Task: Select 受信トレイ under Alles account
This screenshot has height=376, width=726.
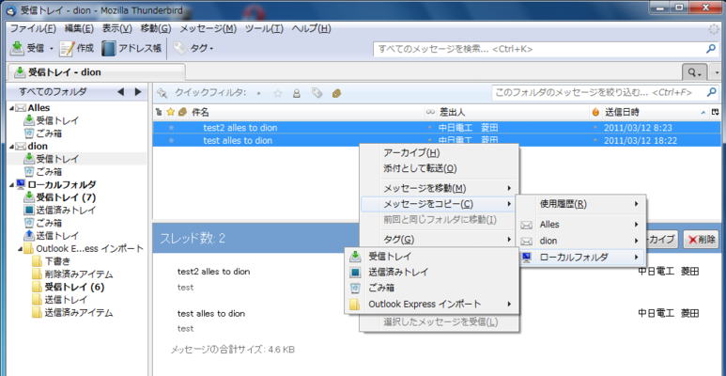Action: pos(57,120)
